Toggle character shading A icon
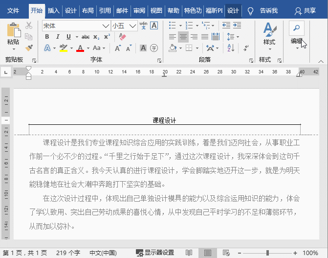Image resolution: width=328 pixels, height=258 pixels. 143,48
